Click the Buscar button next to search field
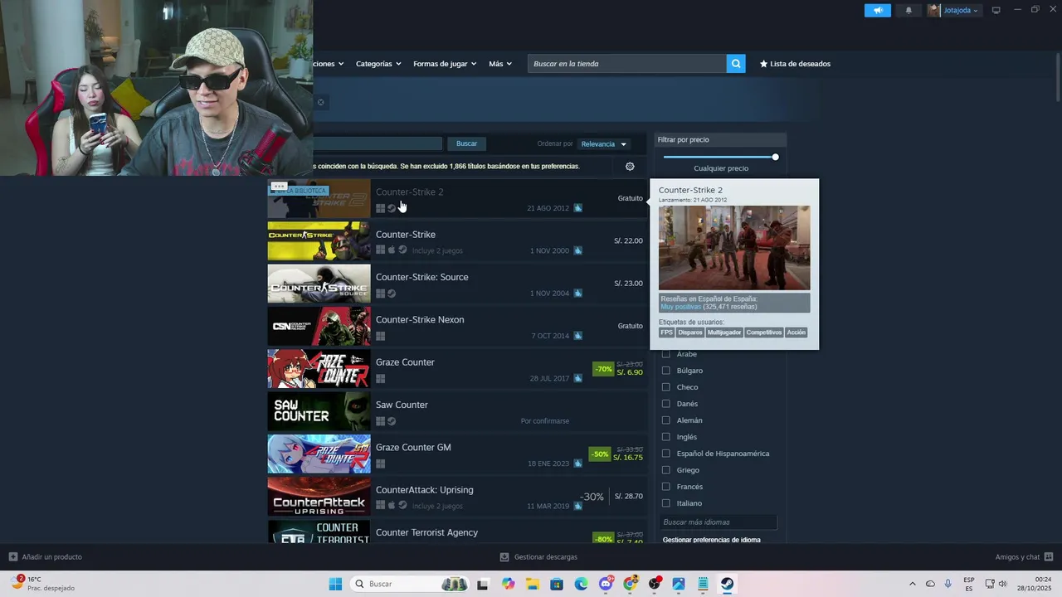The image size is (1062, 597). (x=467, y=143)
